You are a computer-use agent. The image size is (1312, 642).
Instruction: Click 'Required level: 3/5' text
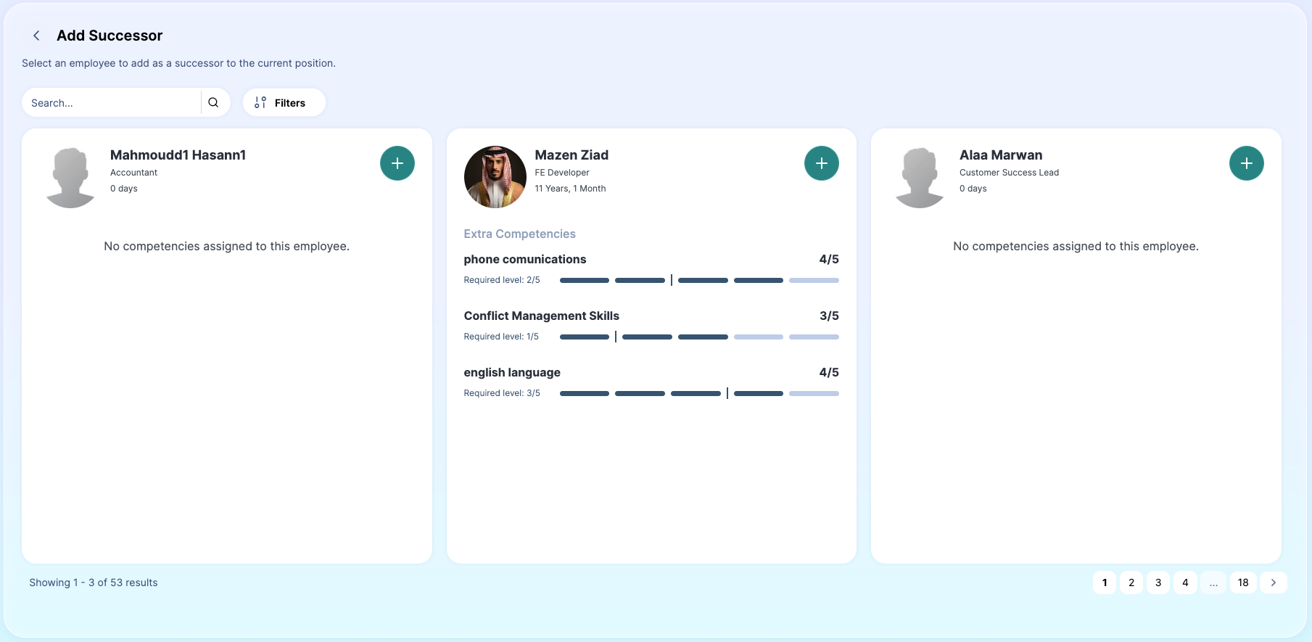click(502, 393)
